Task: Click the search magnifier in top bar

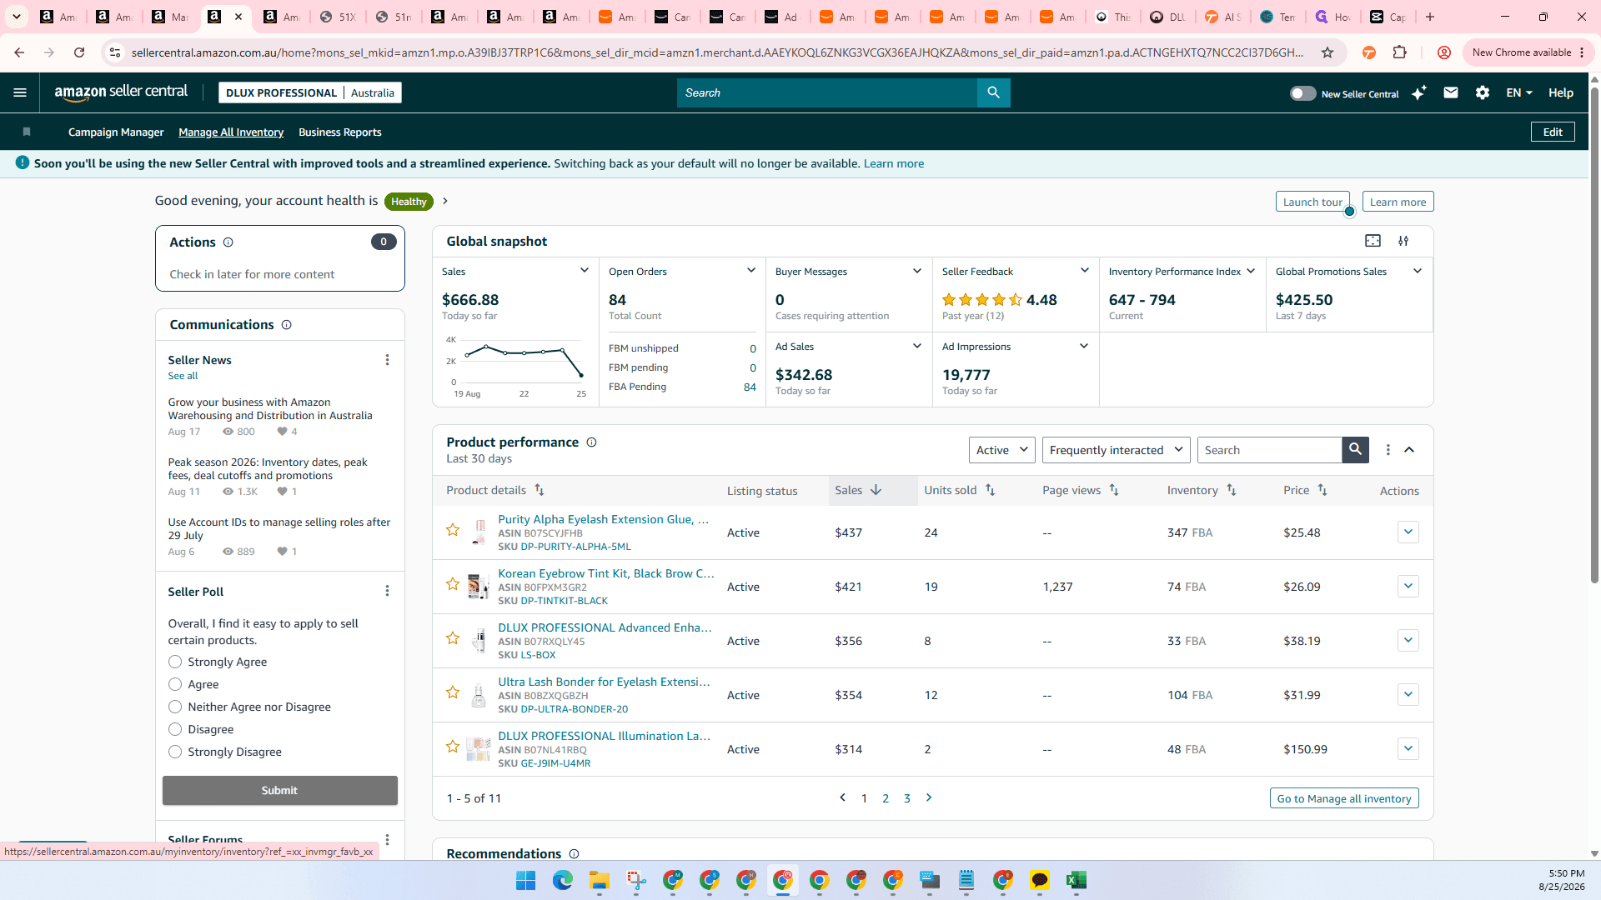Action: tap(993, 92)
